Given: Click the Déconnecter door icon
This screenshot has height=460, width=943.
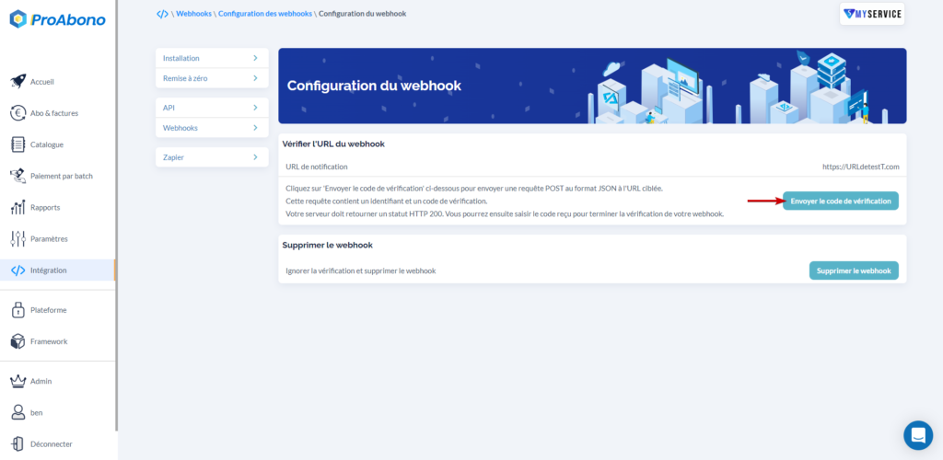Looking at the screenshot, I should point(18,443).
